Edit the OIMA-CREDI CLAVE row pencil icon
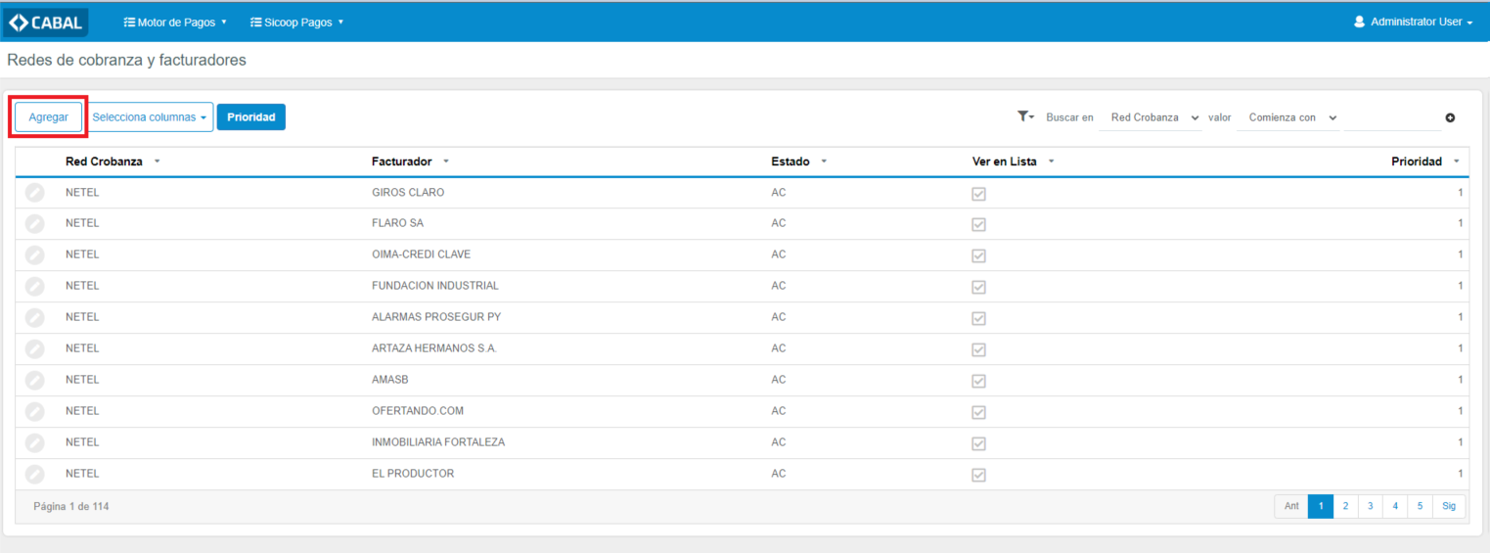Image resolution: width=1490 pixels, height=553 pixels. pos(34,255)
